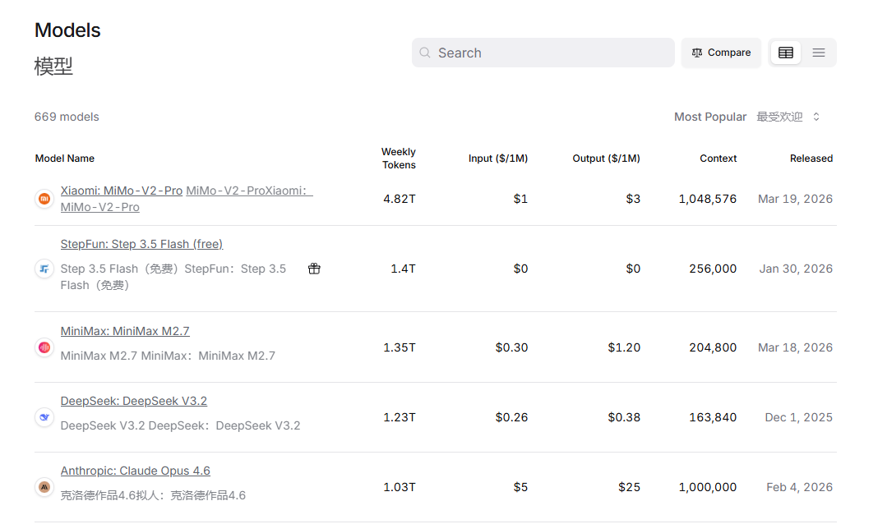Click the $0.26 input price

coord(511,417)
